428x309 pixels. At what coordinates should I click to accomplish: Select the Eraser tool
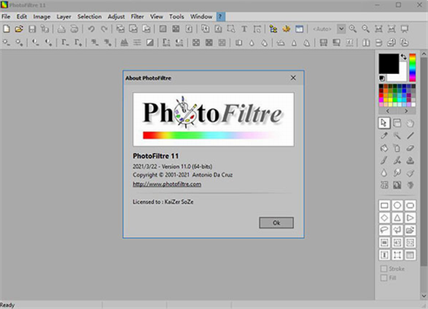tap(410, 148)
